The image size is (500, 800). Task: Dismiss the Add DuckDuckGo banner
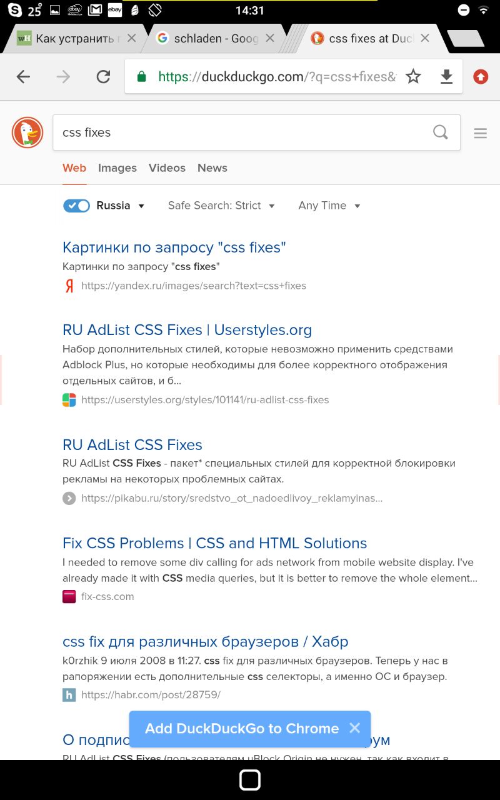[354, 728]
